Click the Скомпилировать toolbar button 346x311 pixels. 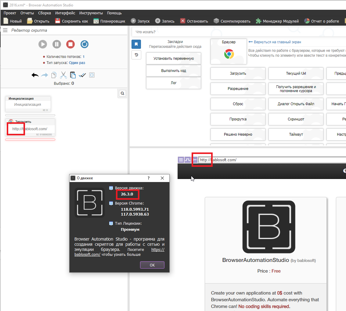(x=232, y=21)
